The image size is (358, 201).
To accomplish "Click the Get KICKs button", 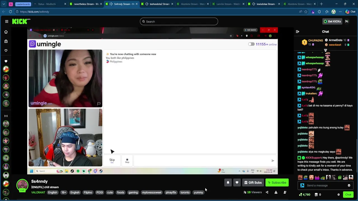I will (x=332, y=21).
